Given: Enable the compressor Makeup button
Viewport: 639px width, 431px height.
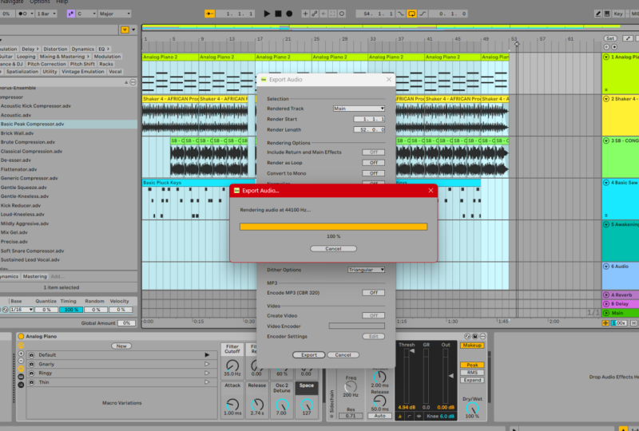Looking at the screenshot, I should click(472, 346).
